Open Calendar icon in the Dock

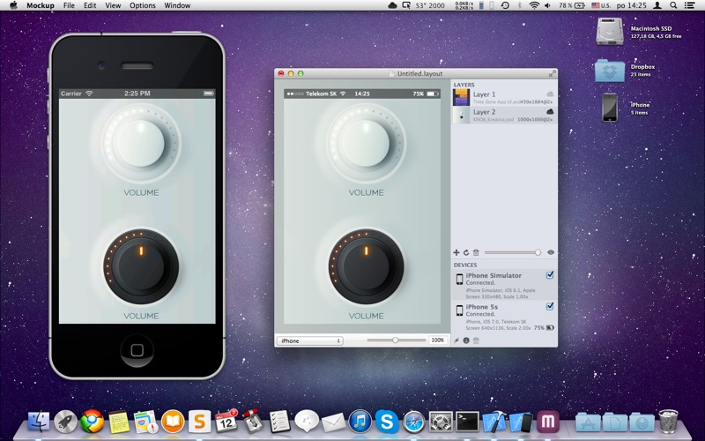tap(226, 422)
